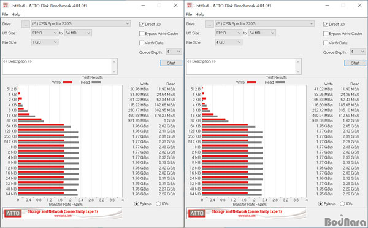
Task: Enable Verify Data in left window
Action: (x=142, y=43)
